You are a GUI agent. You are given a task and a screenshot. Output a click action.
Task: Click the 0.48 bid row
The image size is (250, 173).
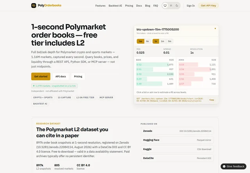click(x=155, y=84)
